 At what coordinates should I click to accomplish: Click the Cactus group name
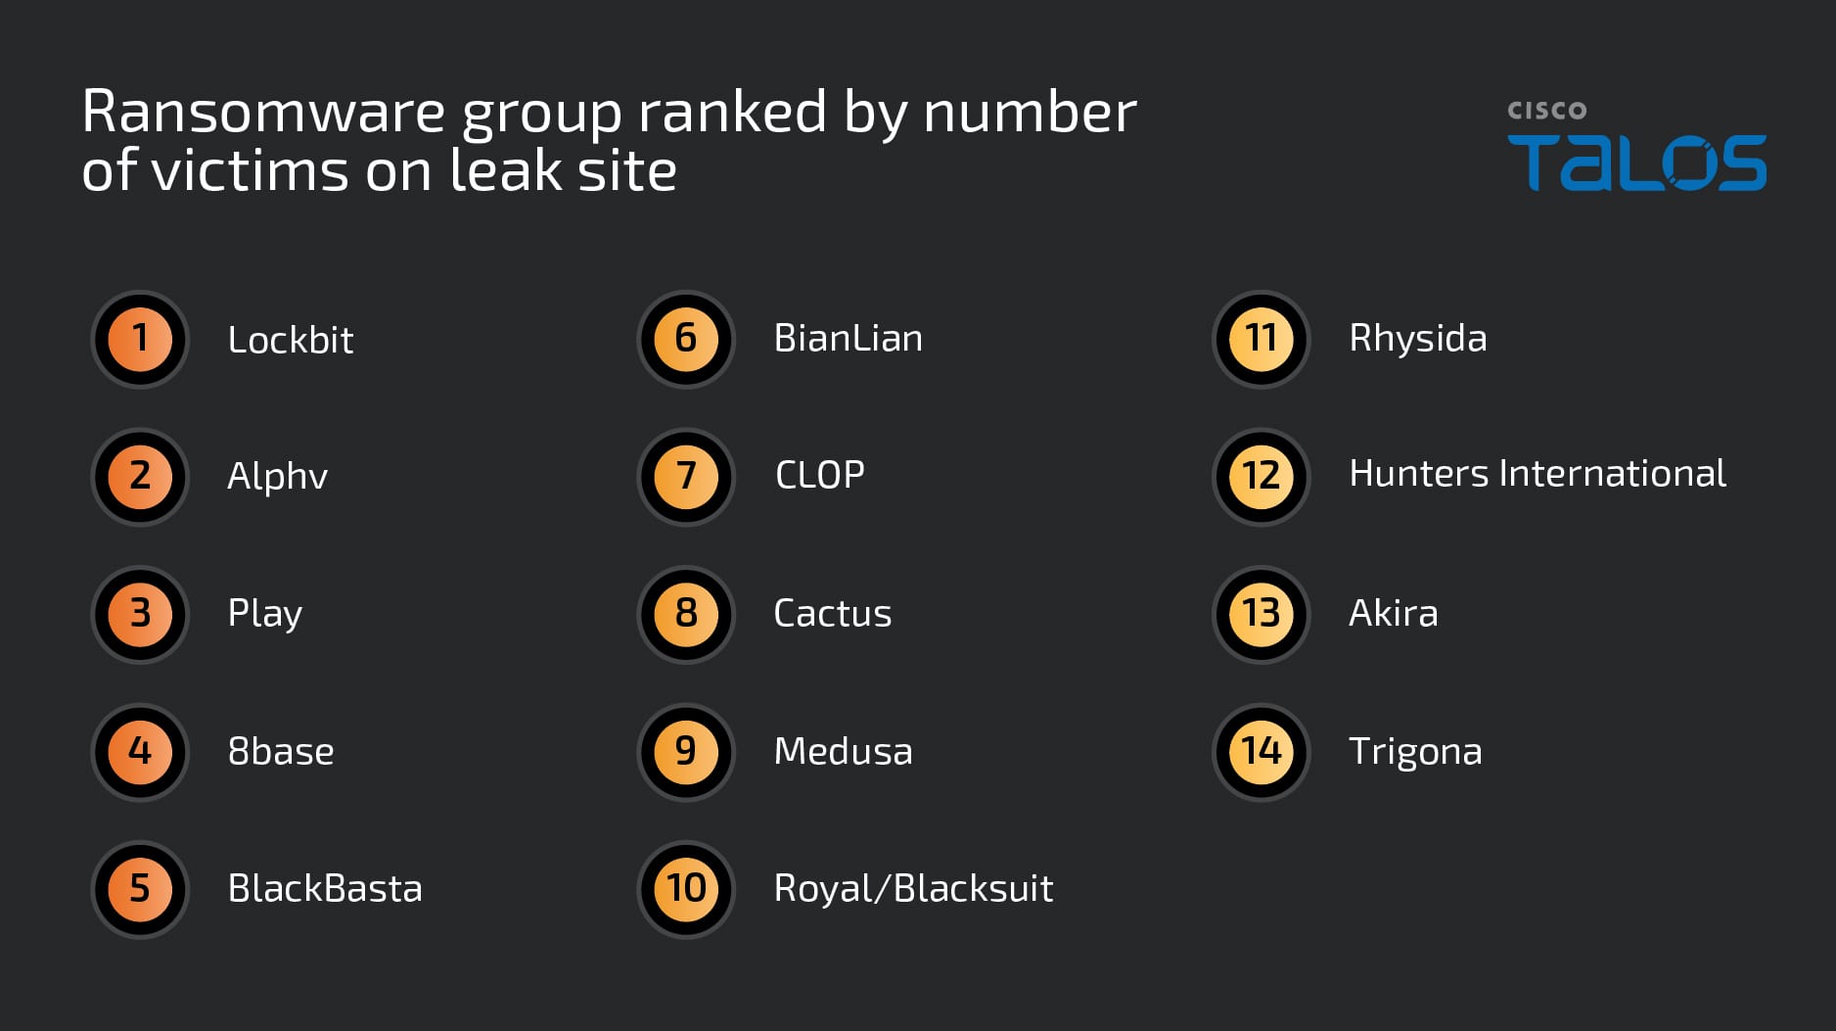pyautogui.click(x=832, y=614)
